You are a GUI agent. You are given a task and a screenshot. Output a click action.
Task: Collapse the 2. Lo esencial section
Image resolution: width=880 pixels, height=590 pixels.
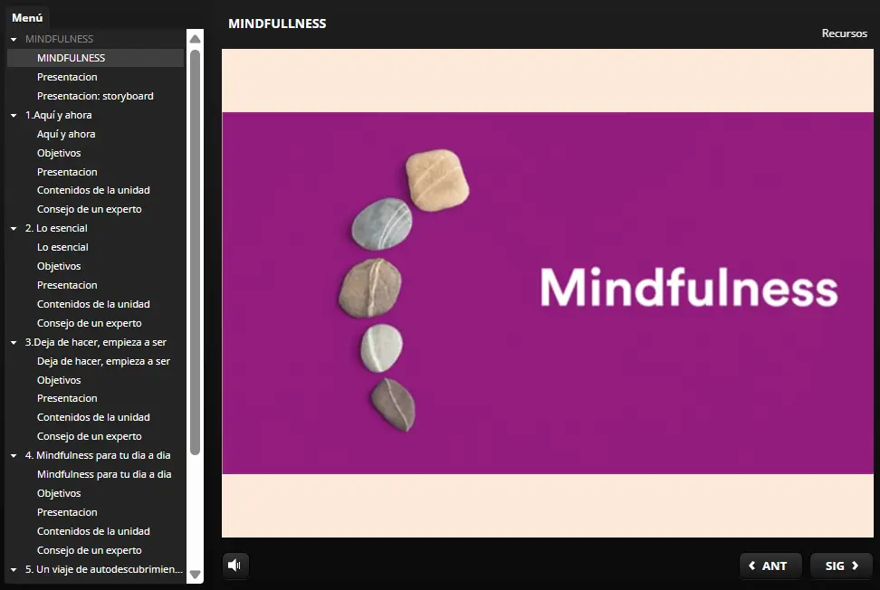pos(14,229)
